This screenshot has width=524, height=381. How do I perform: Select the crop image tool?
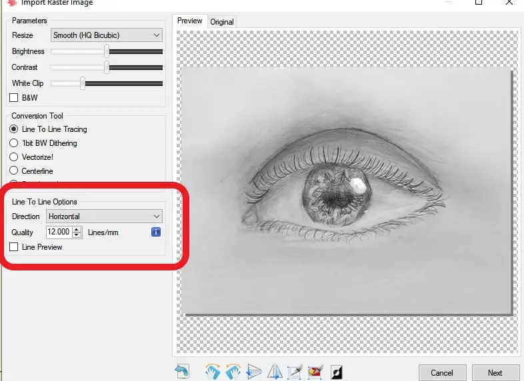295,372
